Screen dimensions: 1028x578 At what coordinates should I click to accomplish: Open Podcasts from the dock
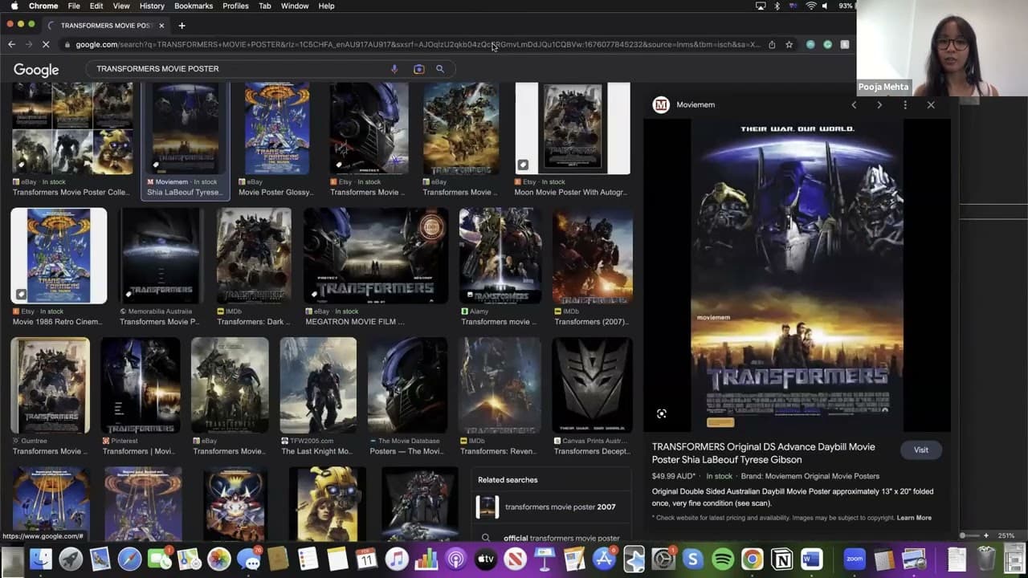pos(455,559)
